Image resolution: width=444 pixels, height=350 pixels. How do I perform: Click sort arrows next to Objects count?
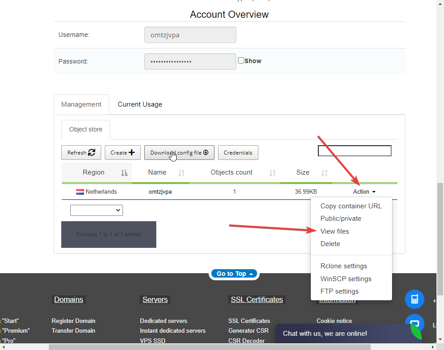click(273, 173)
